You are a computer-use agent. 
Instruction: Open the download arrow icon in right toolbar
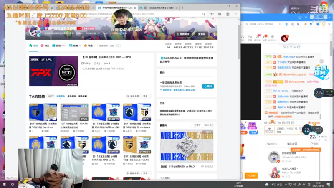329,24
